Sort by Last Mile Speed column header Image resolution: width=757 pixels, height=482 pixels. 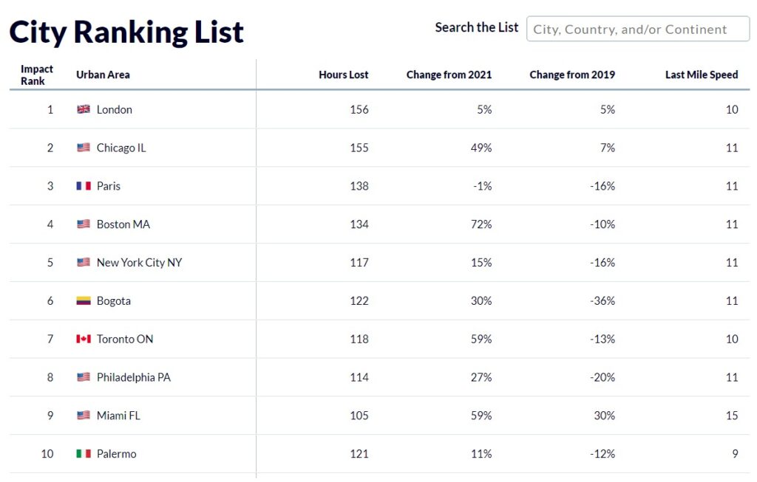coord(702,75)
